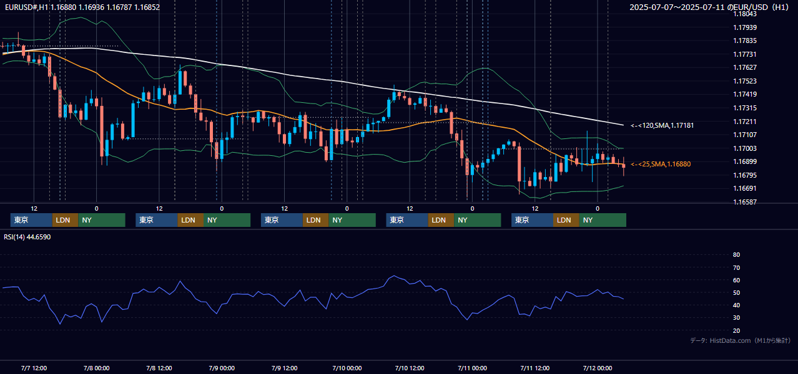Click price axis value 1.17419
The image size is (798, 374).
coord(745,94)
